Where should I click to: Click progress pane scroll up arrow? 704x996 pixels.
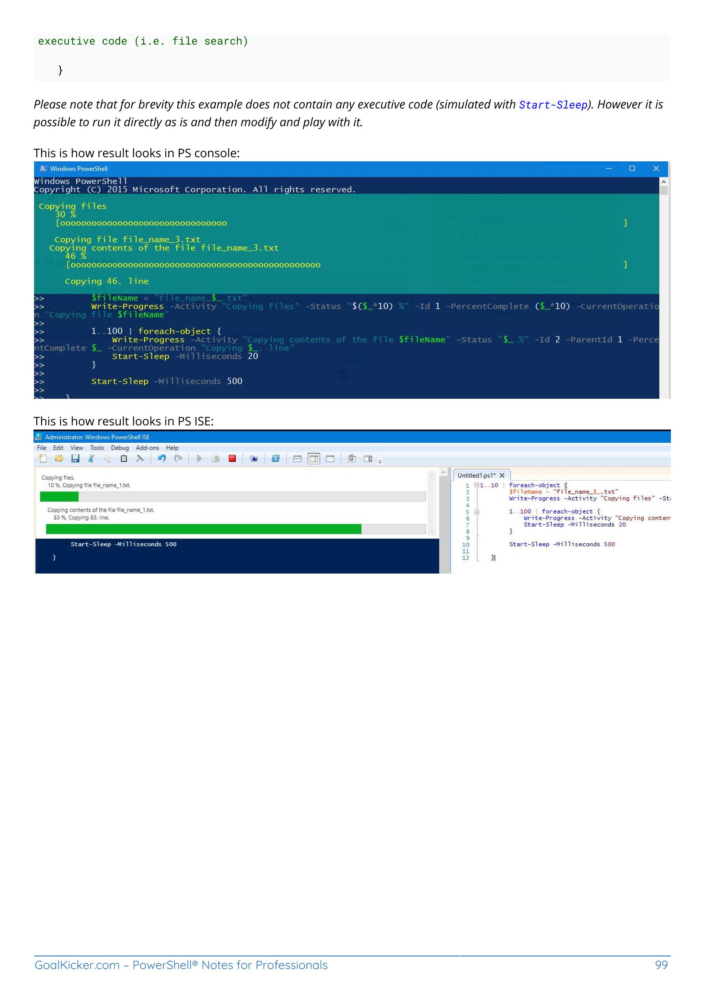click(x=431, y=475)
